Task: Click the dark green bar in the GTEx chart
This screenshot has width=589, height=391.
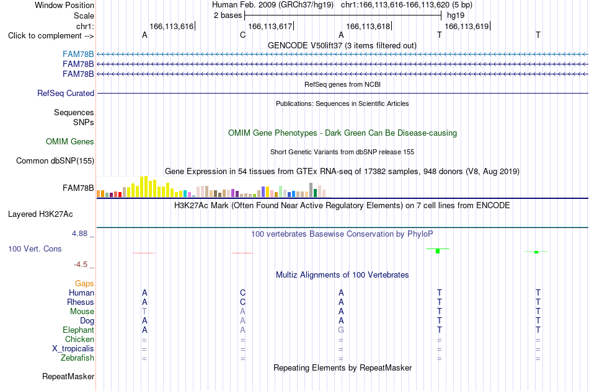Action: [315, 193]
